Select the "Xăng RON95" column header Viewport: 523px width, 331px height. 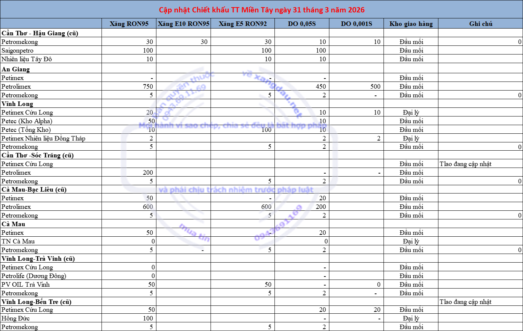(x=129, y=24)
